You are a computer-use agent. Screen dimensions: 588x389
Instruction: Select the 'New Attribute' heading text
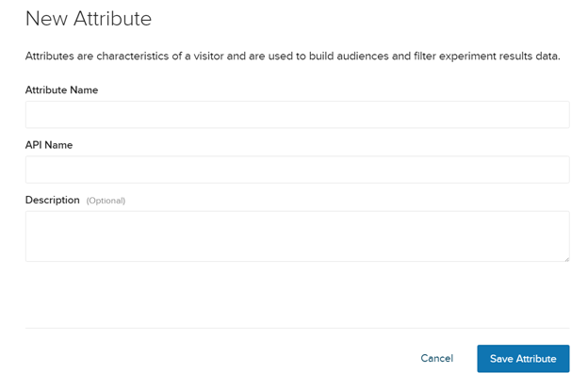(x=89, y=18)
